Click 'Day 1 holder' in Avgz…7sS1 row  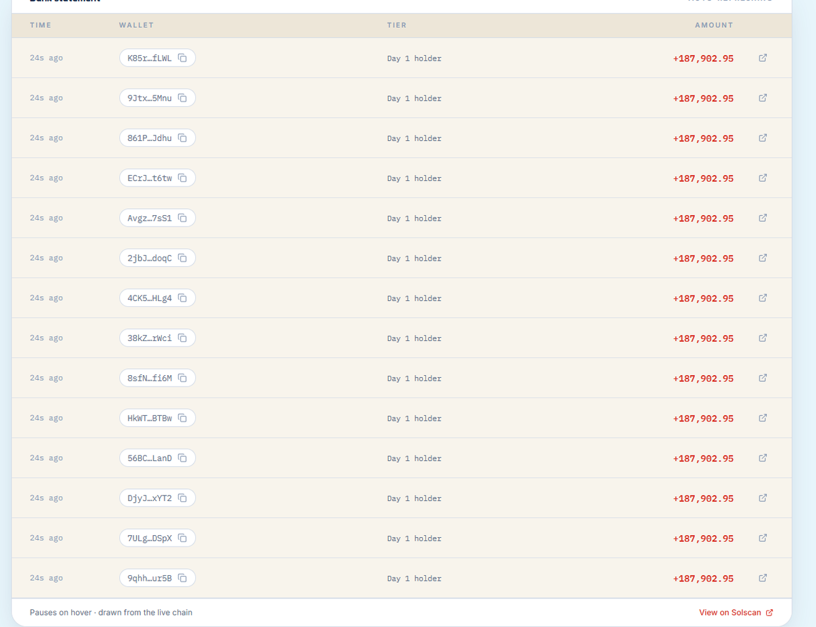pyautogui.click(x=414, y=219)
